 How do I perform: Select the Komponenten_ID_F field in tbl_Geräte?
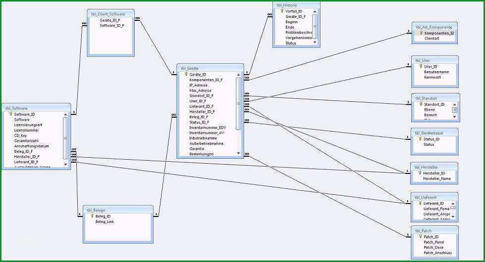pyautogui.click(x=206, y=80)
